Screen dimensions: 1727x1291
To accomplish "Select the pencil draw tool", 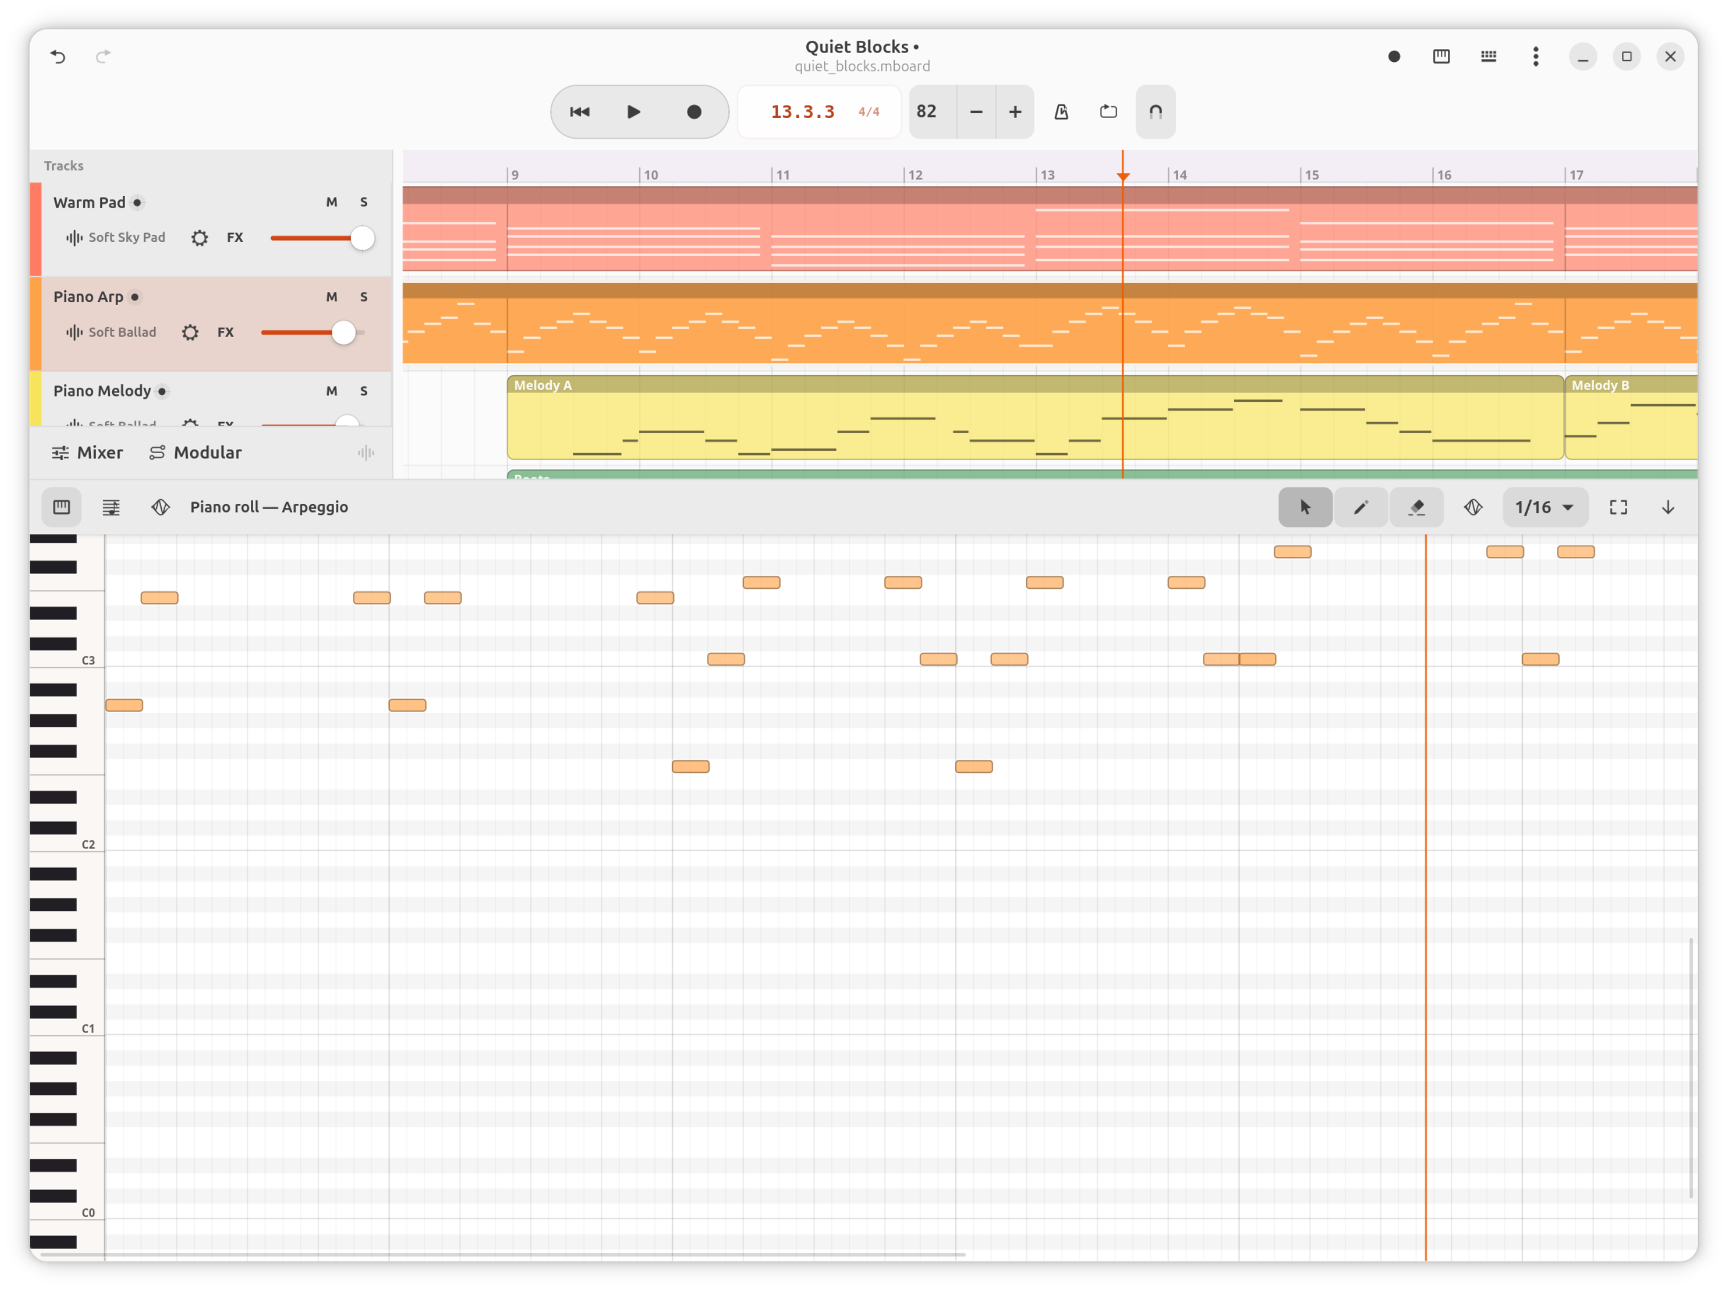I will pos(1360,507).
